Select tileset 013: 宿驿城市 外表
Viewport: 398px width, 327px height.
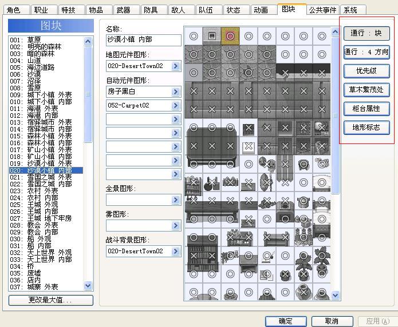click(x=46, y=122)
